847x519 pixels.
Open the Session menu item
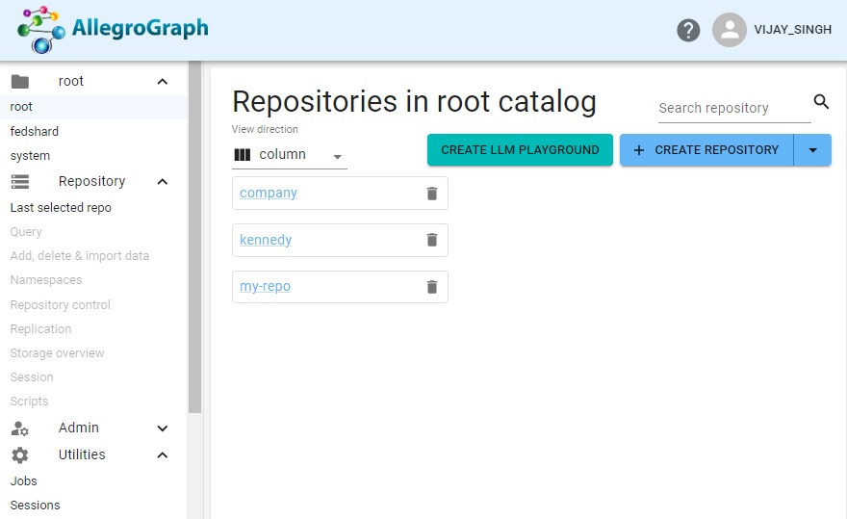(x=32, y=376)
